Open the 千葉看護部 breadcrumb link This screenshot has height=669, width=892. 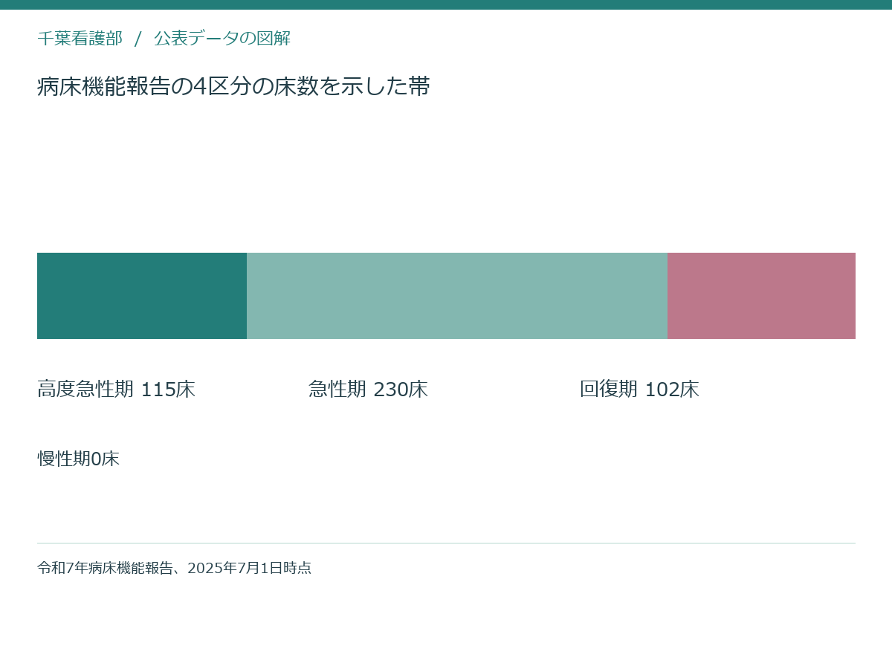(x=80, y=39)
